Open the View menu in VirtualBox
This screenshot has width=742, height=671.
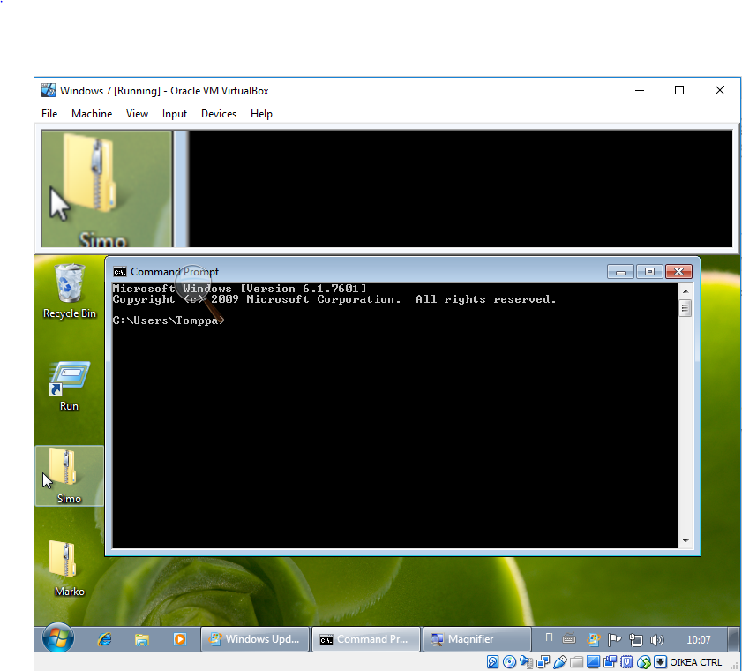137,114
